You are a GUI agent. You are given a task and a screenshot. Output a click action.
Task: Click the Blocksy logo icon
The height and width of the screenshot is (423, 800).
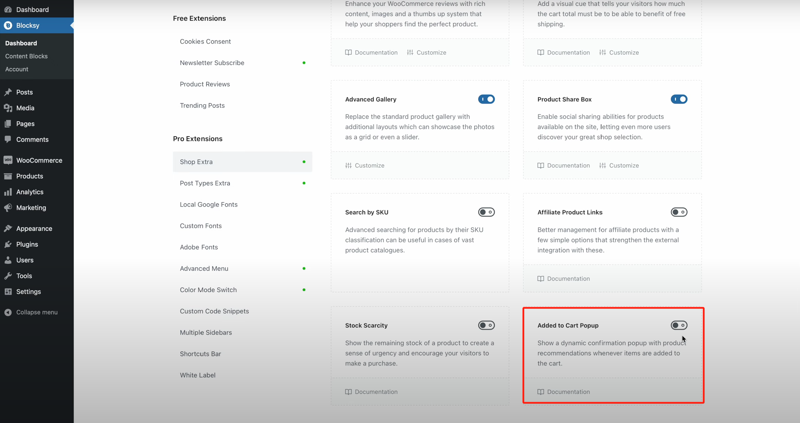pos(8,25)
